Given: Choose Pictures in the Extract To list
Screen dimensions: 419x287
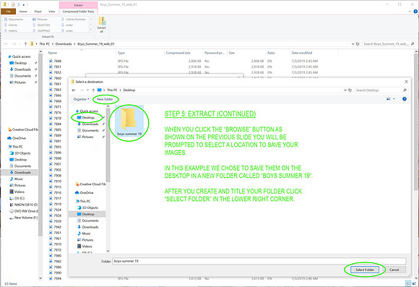Looking at the screenshot, I should [40, 20].
